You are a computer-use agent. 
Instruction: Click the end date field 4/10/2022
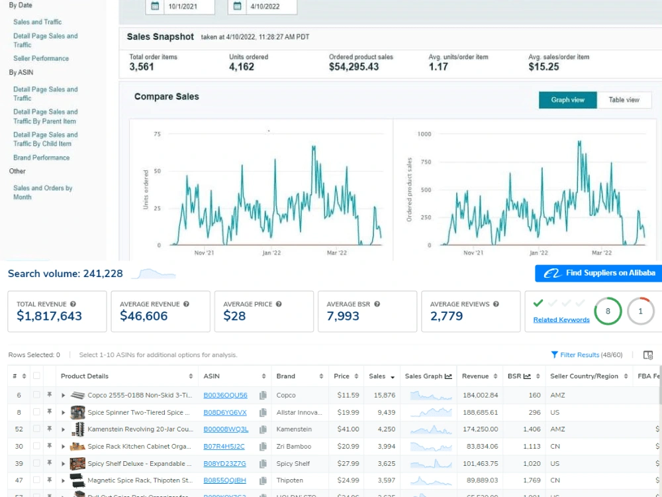pyautogui.click(x=271, y=7)
